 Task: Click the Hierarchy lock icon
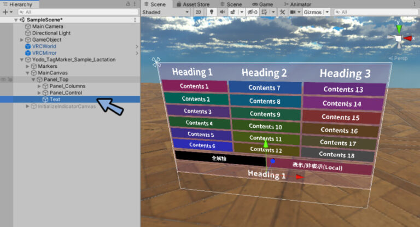tap(128, 4)
